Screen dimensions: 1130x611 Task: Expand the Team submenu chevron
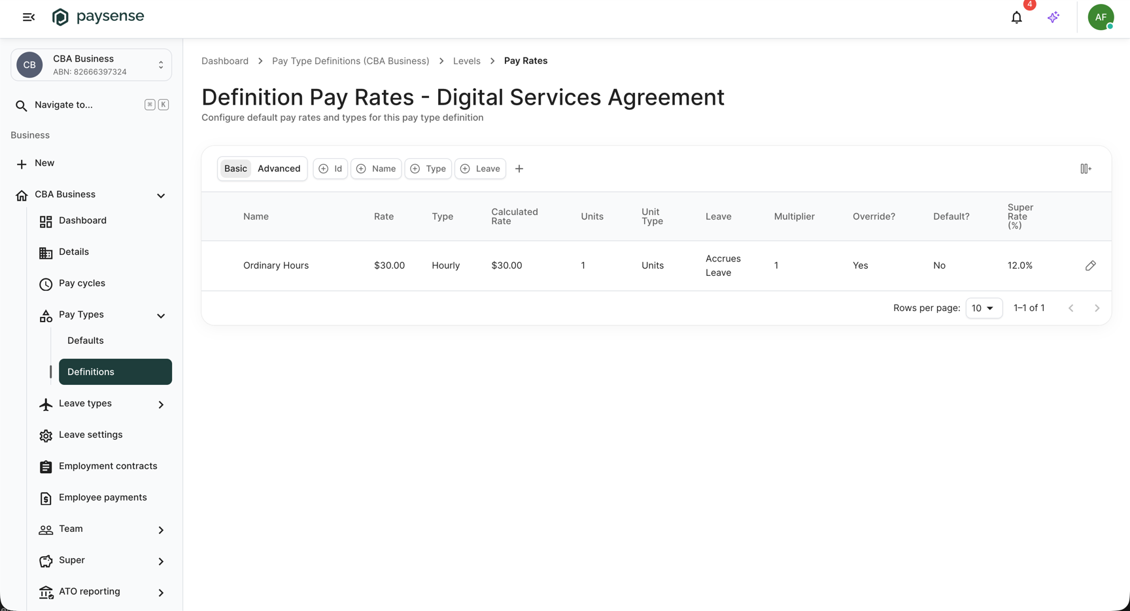(161, 530)
